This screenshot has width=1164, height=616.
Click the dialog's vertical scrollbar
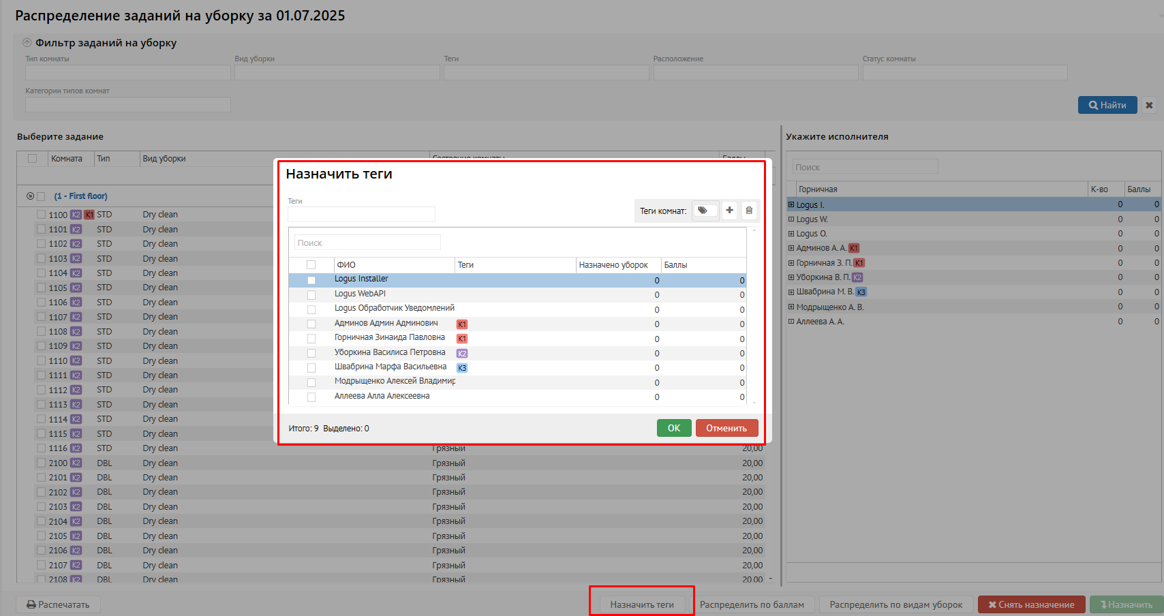(x=754, y=317)
